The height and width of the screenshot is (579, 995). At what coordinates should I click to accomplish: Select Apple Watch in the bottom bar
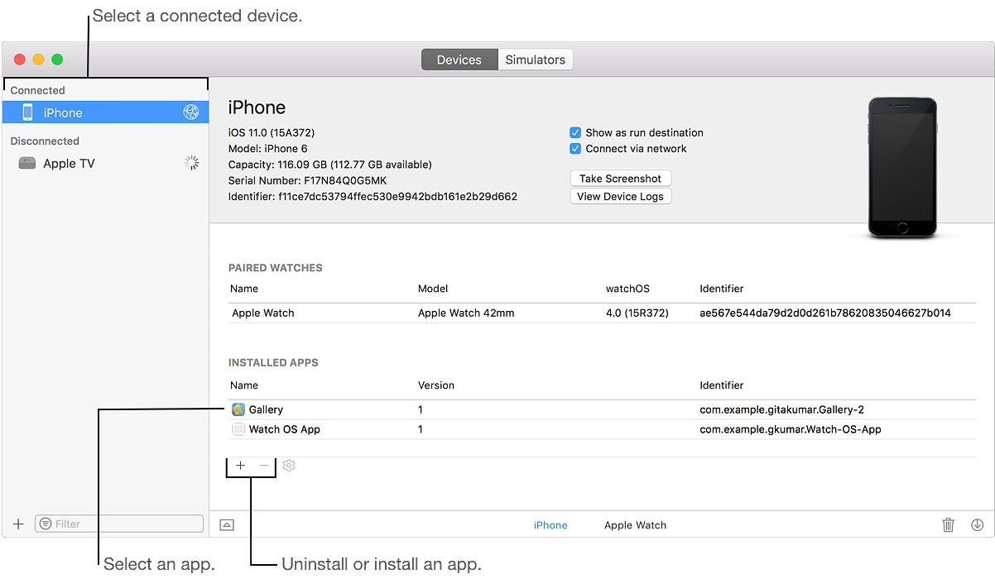(x=635, y=525)
